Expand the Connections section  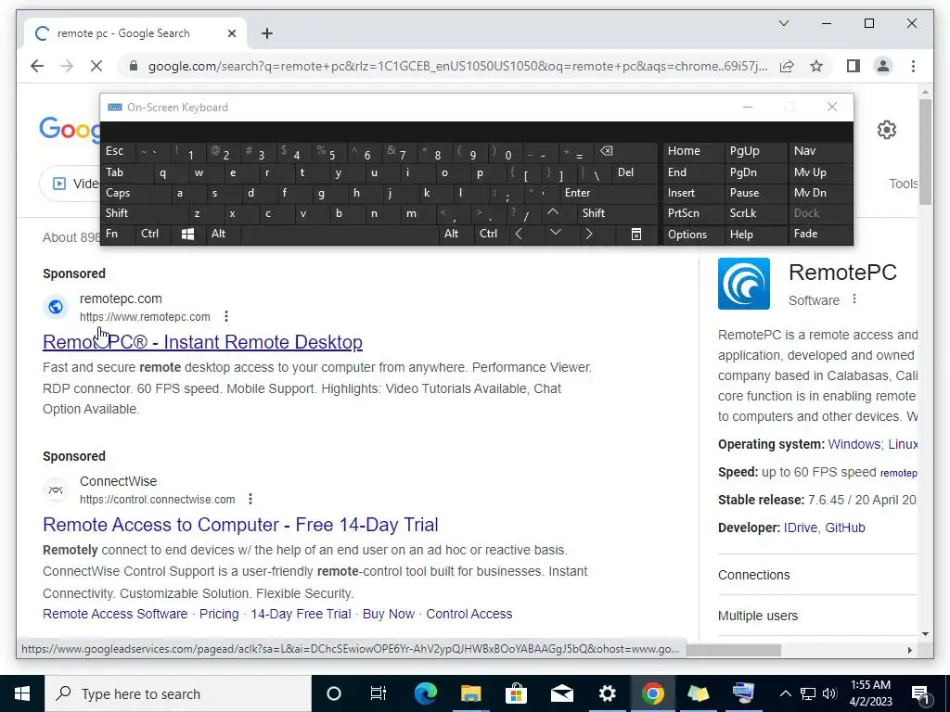coord(817,575)
